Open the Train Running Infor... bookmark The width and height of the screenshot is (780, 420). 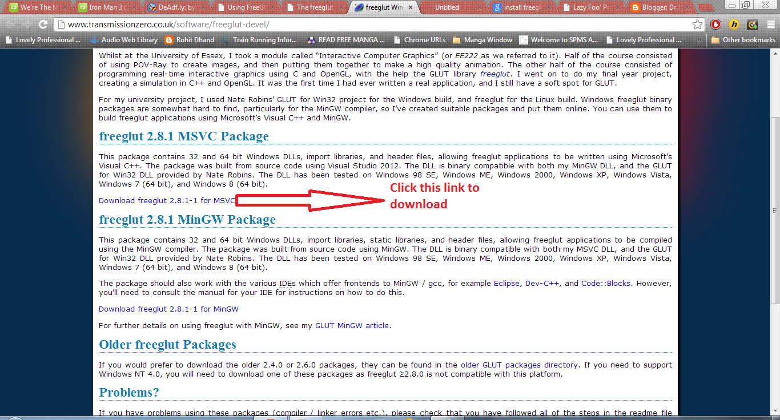pos(260,40)
